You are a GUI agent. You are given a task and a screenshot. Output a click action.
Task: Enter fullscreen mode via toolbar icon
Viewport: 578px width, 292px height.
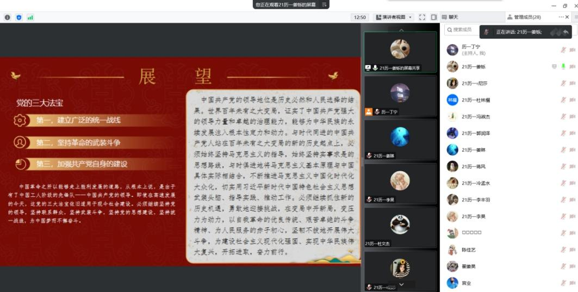422,17
